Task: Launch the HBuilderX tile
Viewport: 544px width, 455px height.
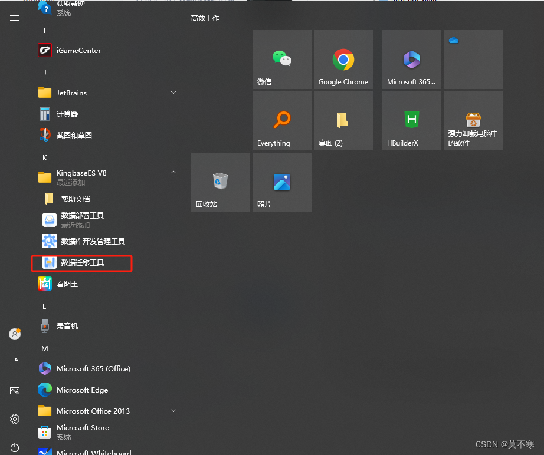Action: [411, 121]
